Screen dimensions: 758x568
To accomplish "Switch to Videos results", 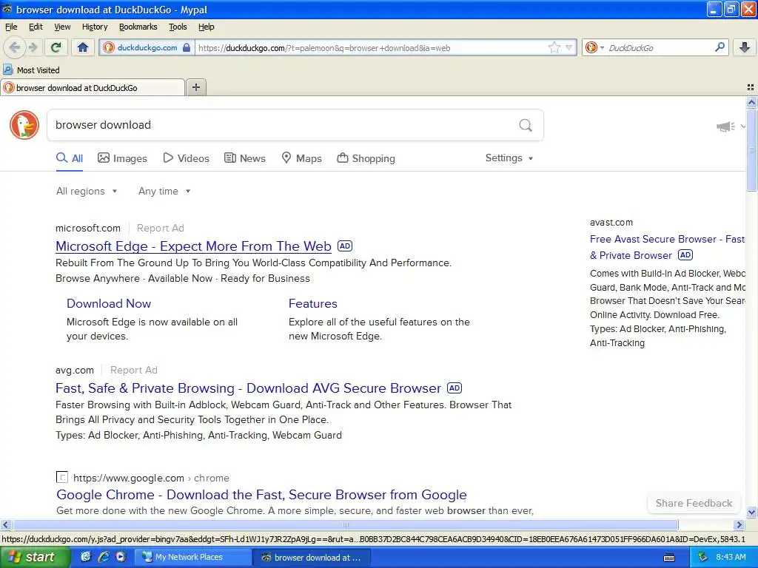I will click(186, 158).
